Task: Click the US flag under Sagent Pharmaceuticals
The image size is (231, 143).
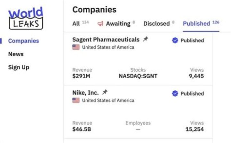Action: pos(76,47)
